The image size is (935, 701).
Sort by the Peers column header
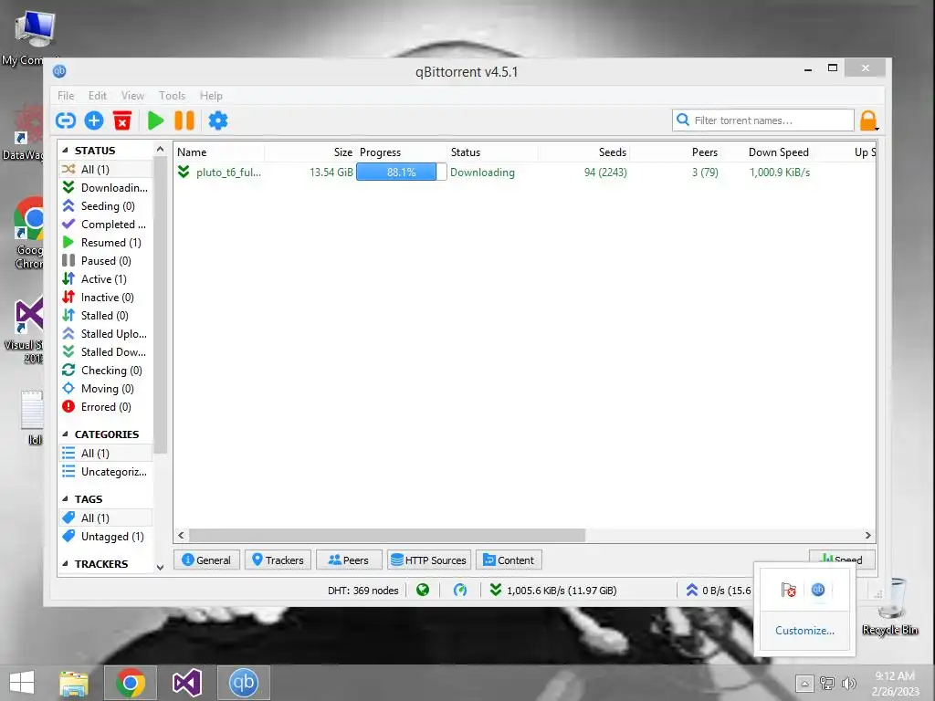(676, 152)
